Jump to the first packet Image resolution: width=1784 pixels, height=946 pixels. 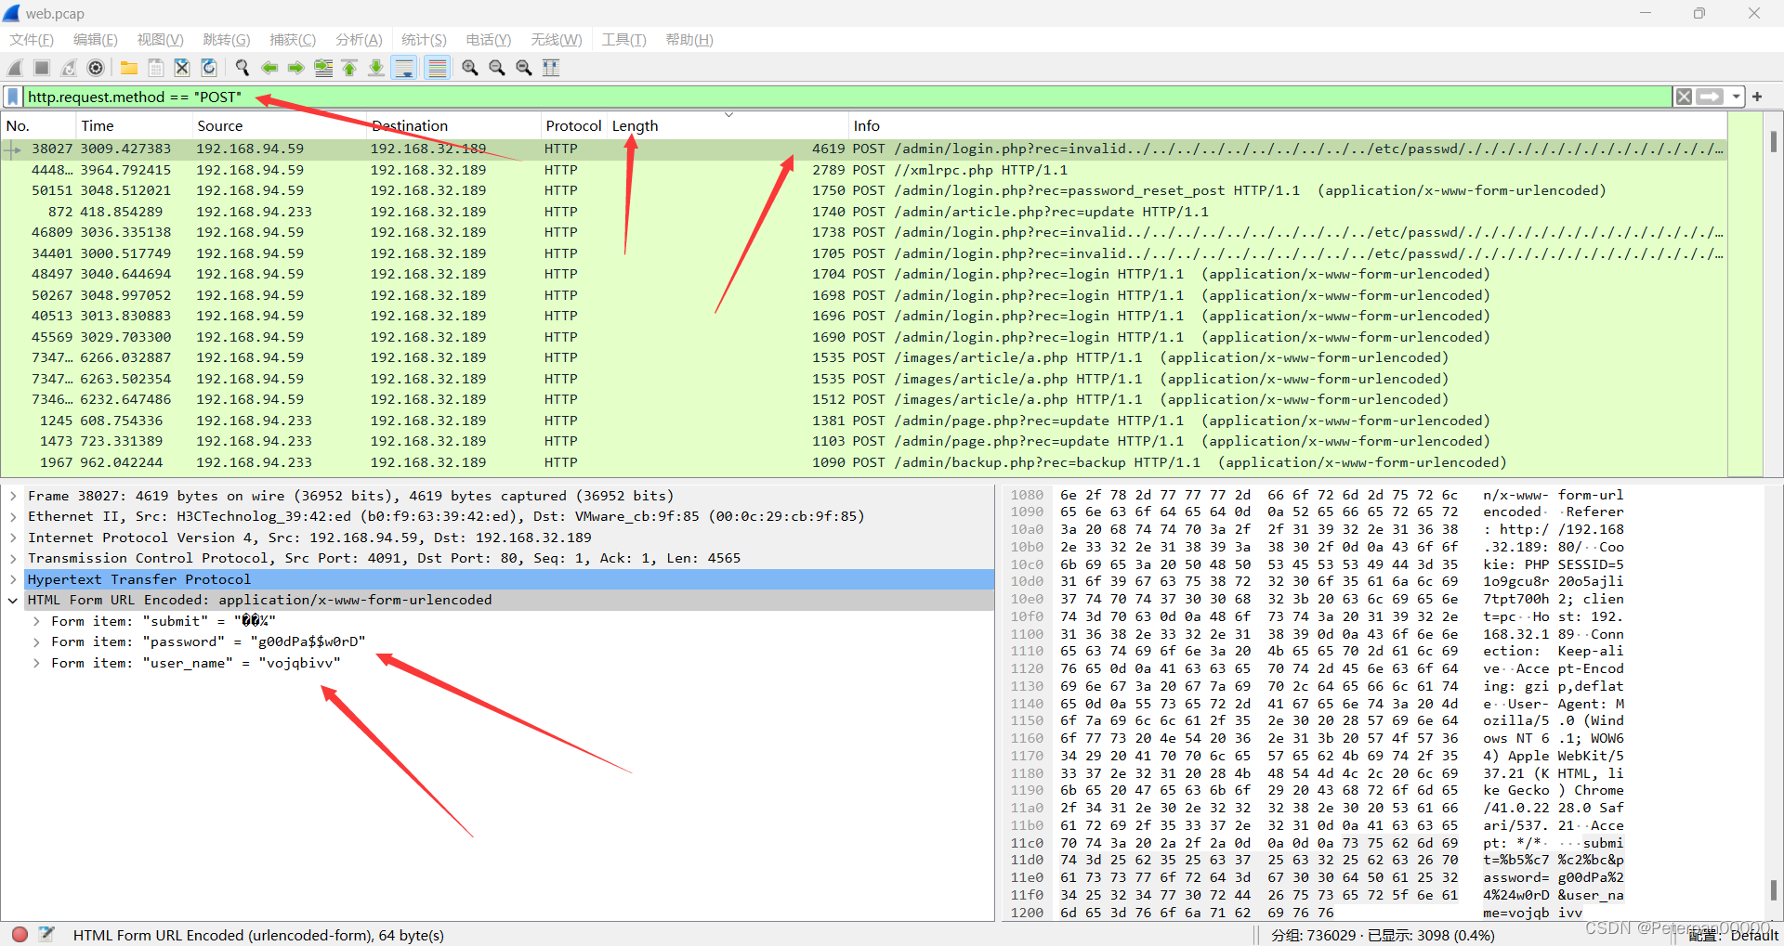click(349, 68)
